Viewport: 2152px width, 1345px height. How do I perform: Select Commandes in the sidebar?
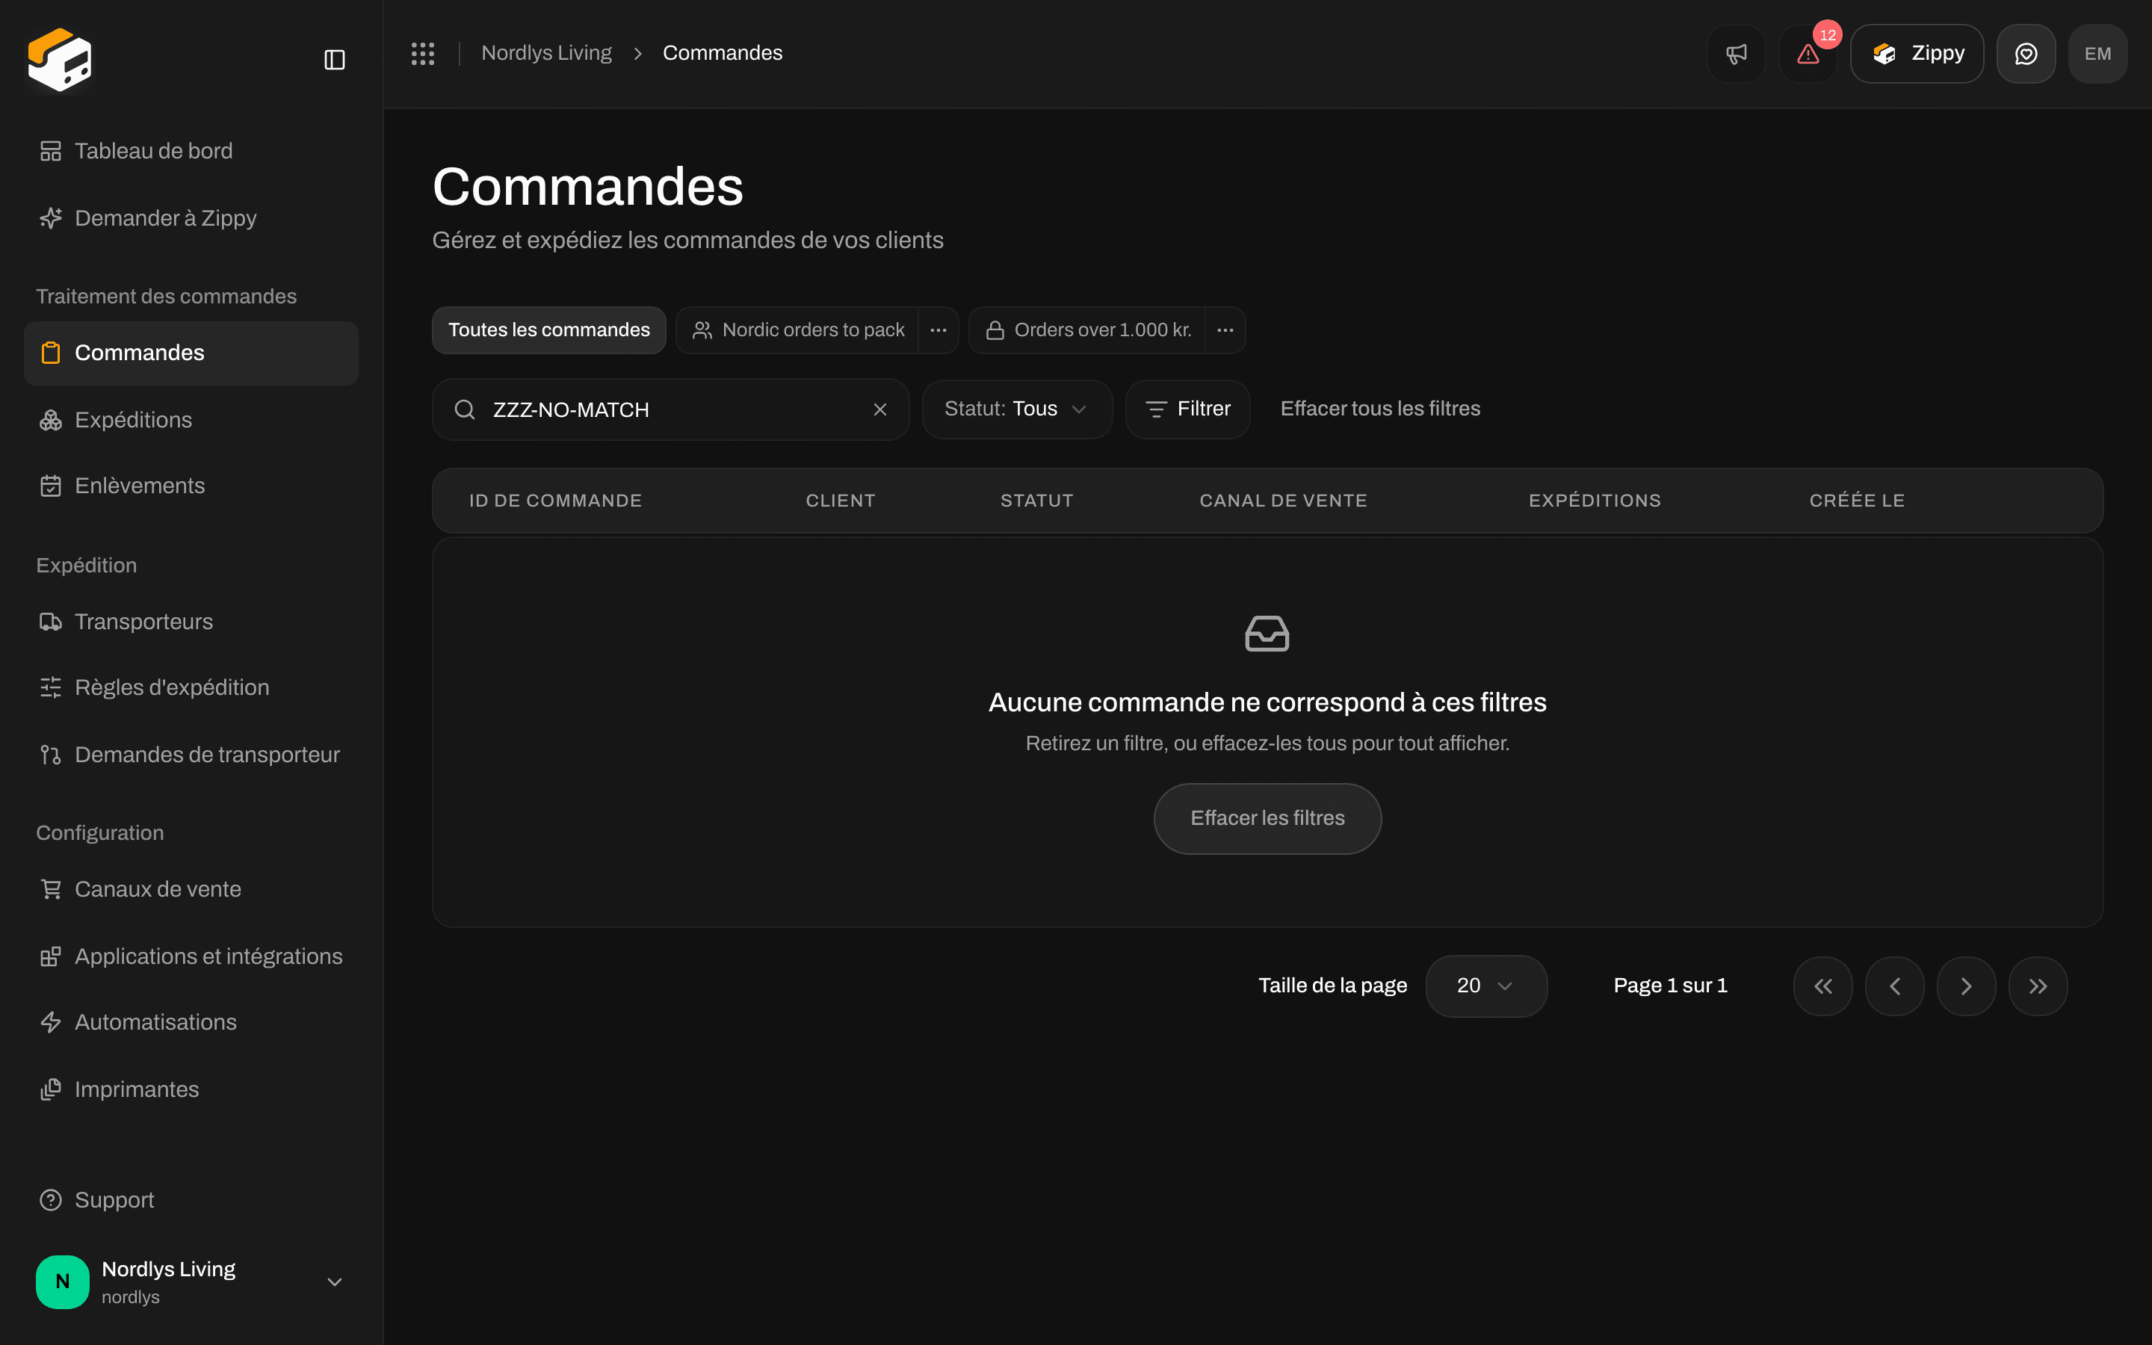pyautogui.click(x=191, y=353)
